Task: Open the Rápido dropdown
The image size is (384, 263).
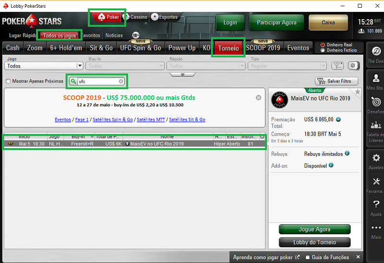Action: [206, 66]
